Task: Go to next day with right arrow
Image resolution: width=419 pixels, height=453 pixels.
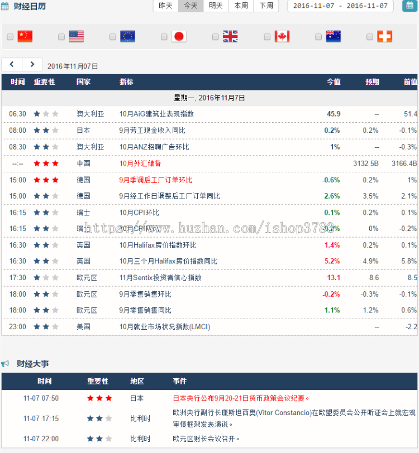Action: pyautogui.click(x=32, y=64)
